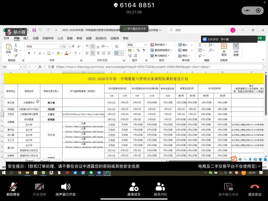
Task: Open the 成员(10) participants list
Action: coord(160,187)
